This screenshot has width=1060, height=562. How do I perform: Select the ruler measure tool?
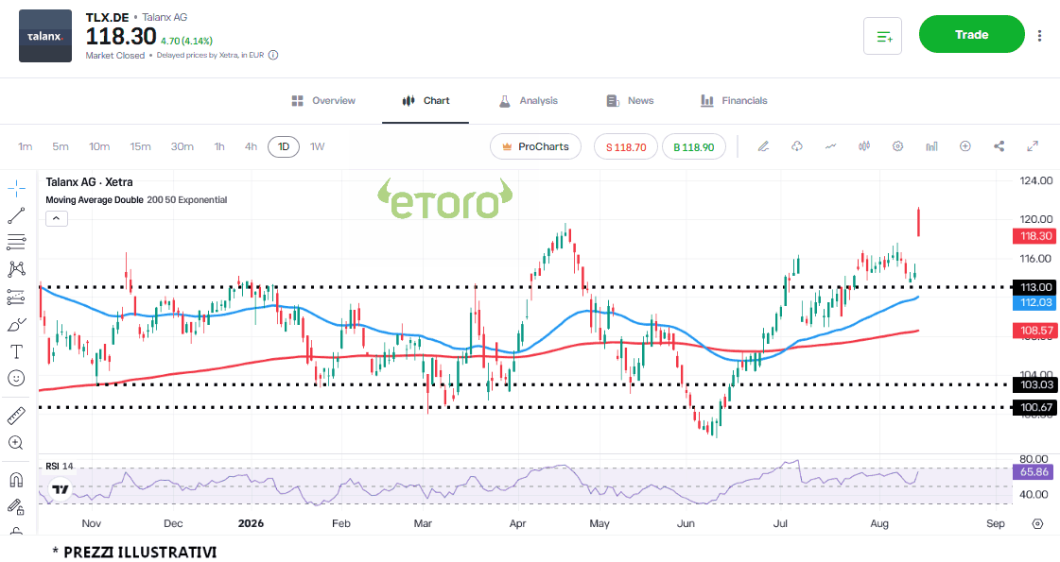(16, 416)
